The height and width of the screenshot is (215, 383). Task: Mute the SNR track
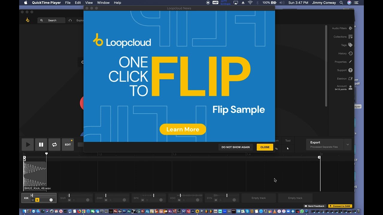tap(69, 200)
